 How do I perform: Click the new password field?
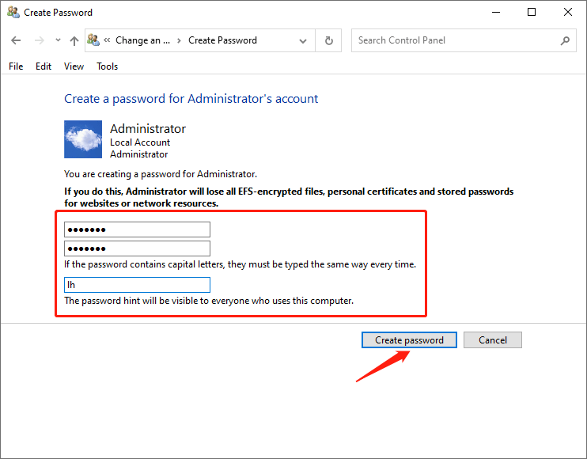pyautogui.click(x=137, y=229)
